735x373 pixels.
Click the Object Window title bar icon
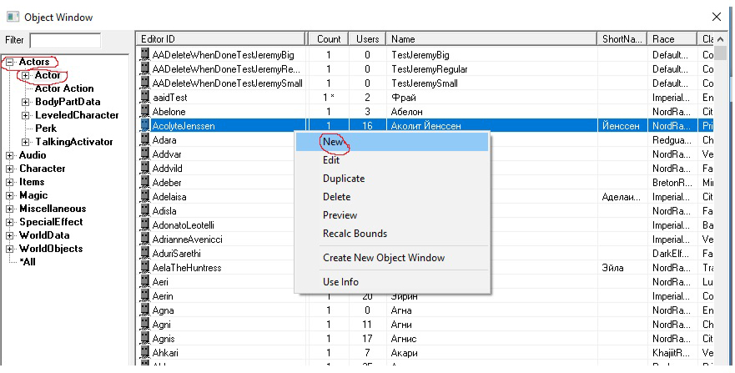coord(11,17)
